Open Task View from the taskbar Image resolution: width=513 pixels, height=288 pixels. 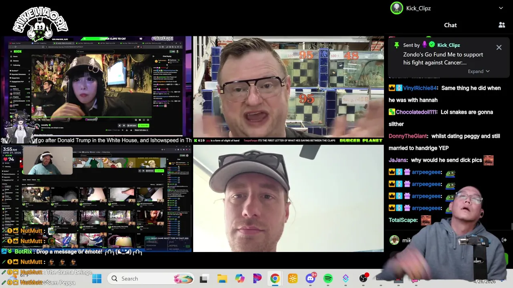click(204, 279)
